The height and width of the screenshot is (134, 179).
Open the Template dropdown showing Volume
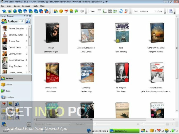click(x=58, y=124)
